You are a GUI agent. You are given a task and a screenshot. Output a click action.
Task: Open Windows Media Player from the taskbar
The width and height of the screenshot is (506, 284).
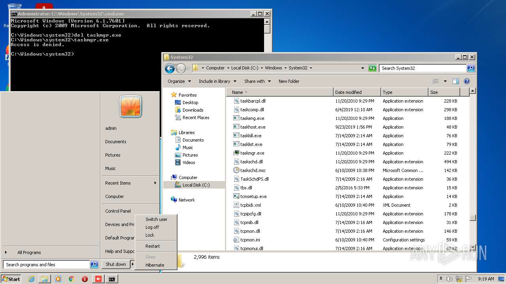point(58,279)
